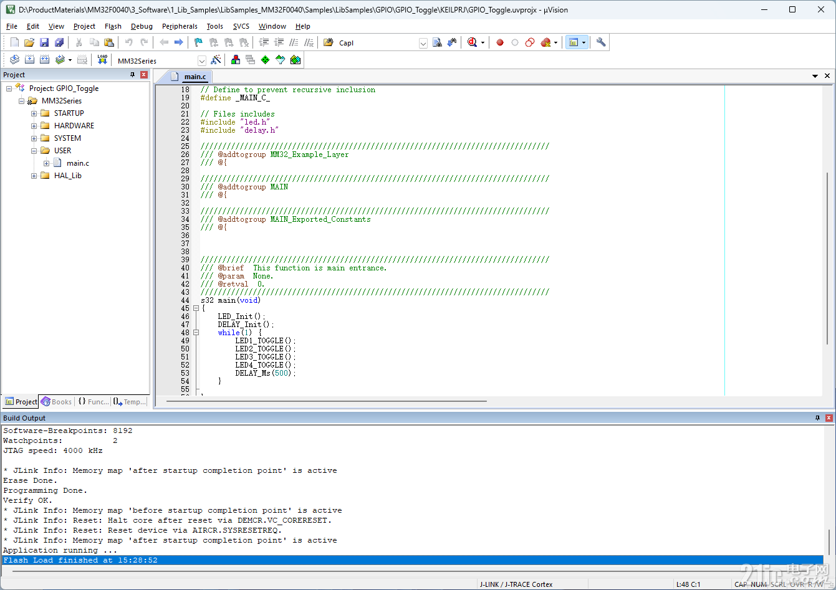Viewport: 836px width, 590px height.
Task: Toggle the project window view button
Action: point(574,42)
